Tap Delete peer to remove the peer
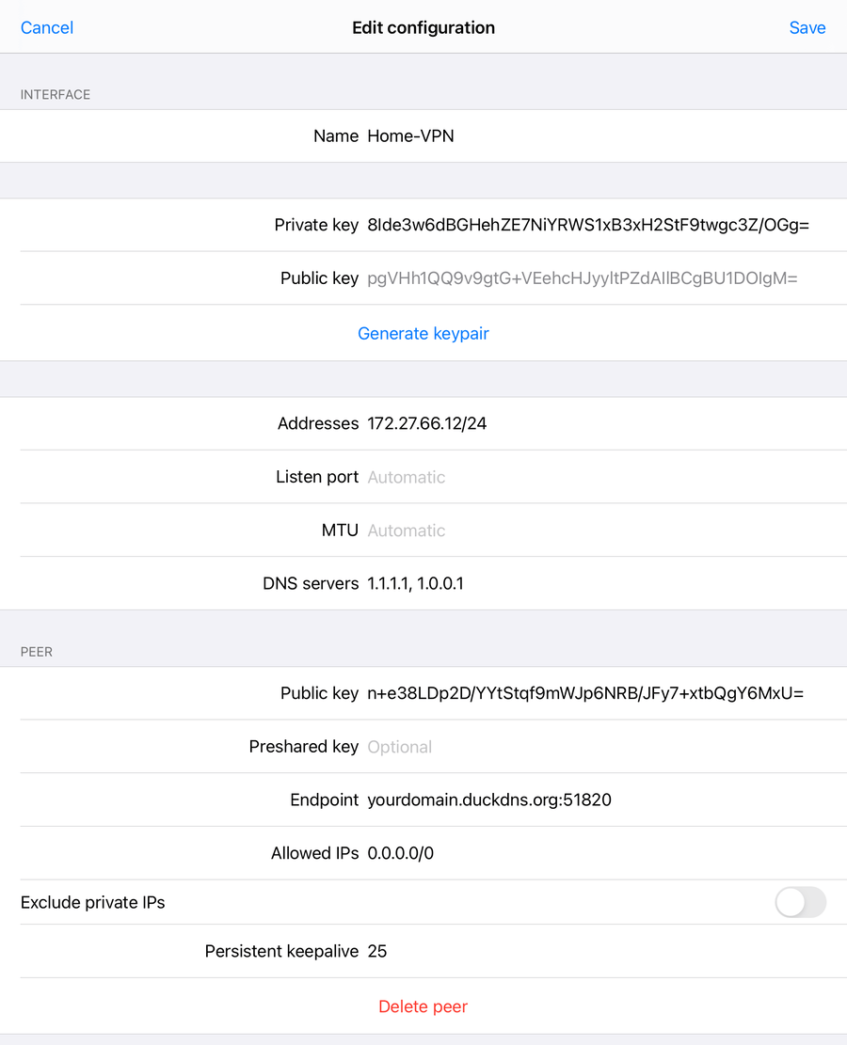 (x=423, y=1005)
